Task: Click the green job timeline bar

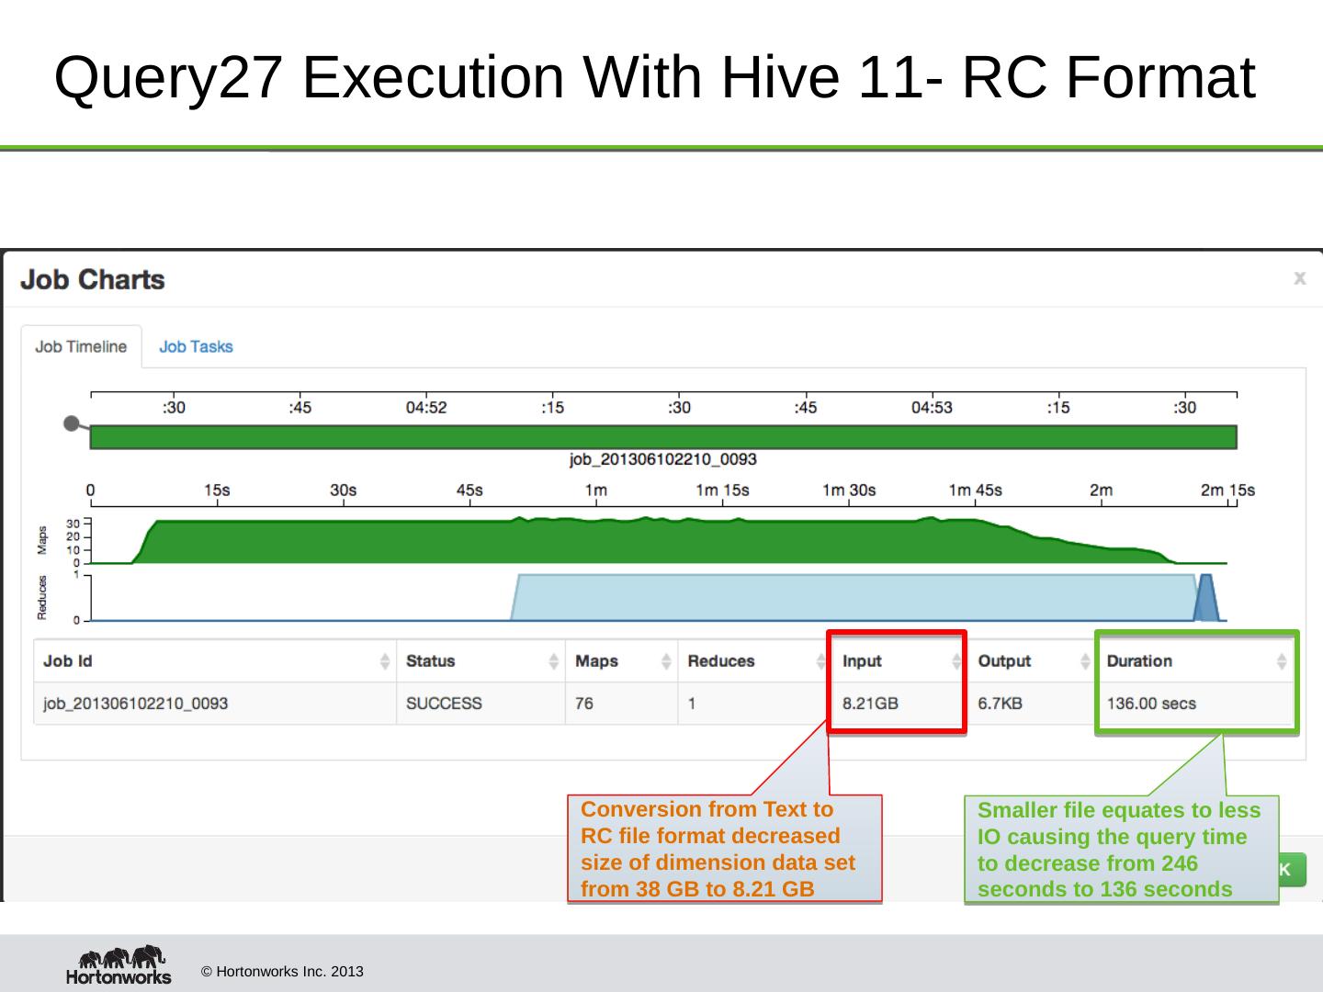Action: [663, 436]
